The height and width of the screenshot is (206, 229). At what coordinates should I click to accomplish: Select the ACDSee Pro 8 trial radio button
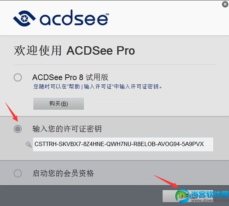(18, 77)
